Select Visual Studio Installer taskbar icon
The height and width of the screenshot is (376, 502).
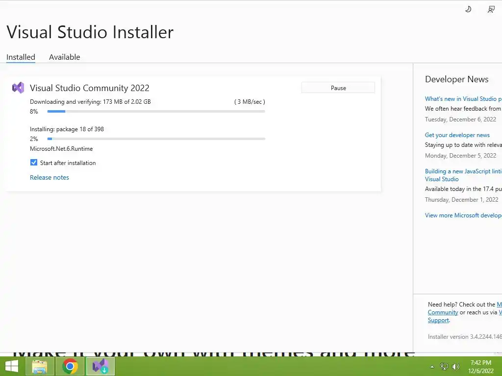click(x=100, y=366)
